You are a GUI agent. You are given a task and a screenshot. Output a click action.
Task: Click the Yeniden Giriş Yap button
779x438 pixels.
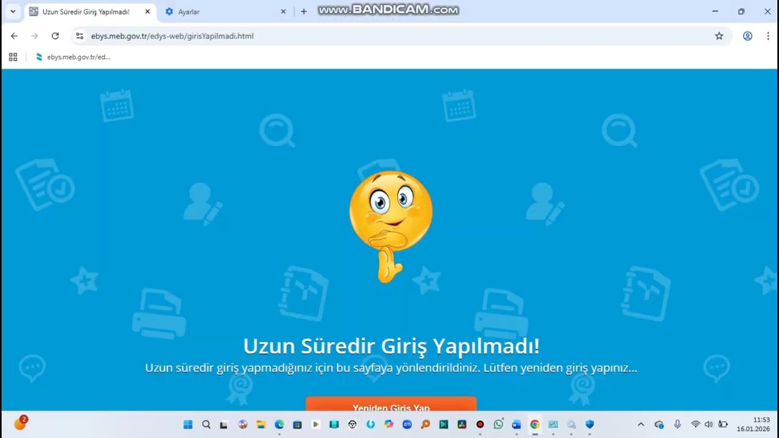coord(391,405)
